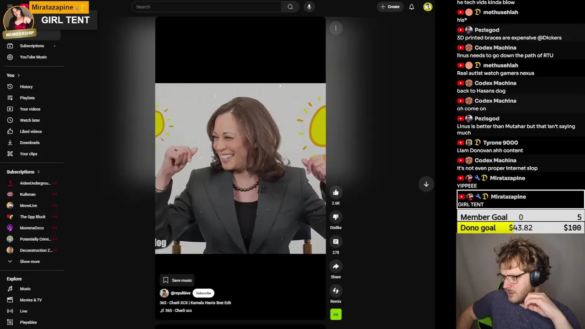Remix this Short
The height and width of the screenshot is (329, 585).
(335, 291)
